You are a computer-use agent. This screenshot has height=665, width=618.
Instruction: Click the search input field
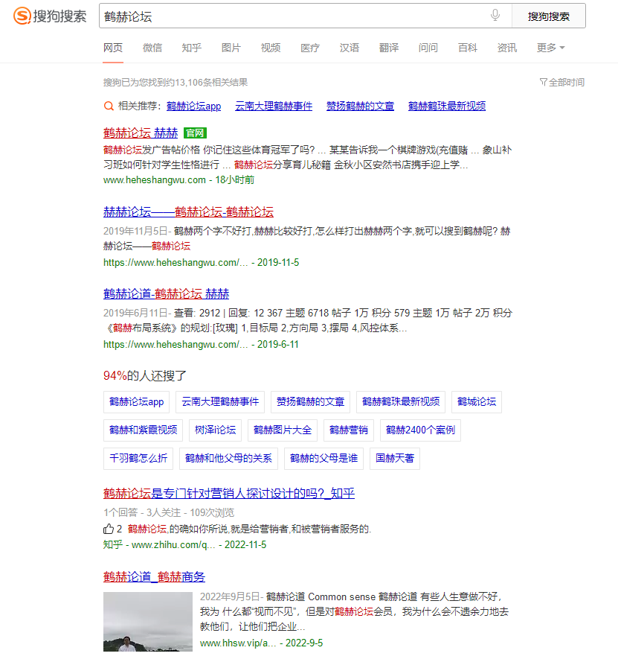click(x=290, y=16)
